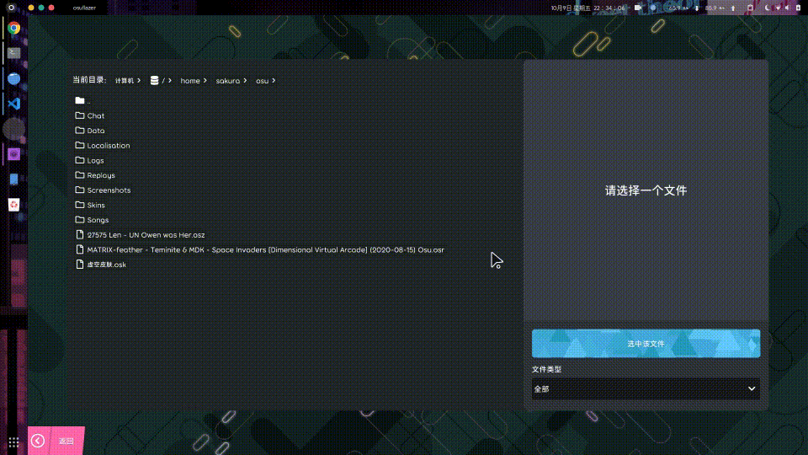The image size is (808, 455).
Task: Select the 虚空皮肤.osk skin file
Action: 100,264
